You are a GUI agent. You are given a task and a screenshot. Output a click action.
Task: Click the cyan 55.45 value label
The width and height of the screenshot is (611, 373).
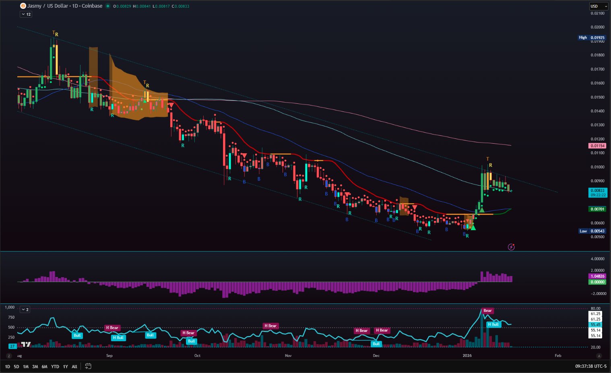pyautogui.click(x=596, y=325)
